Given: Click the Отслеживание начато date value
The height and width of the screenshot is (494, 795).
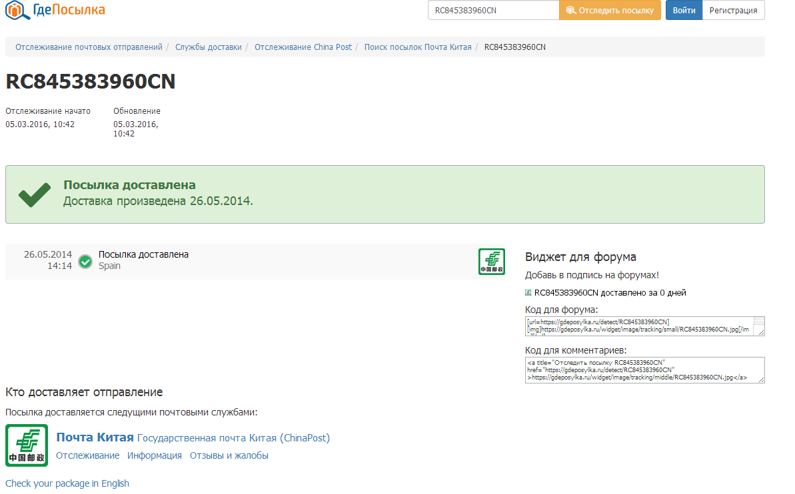Looking at the screenshot, I should coord(40,124).
